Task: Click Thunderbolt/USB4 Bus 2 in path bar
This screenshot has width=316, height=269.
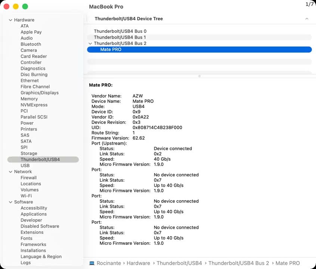Action: tap(239, 263)
